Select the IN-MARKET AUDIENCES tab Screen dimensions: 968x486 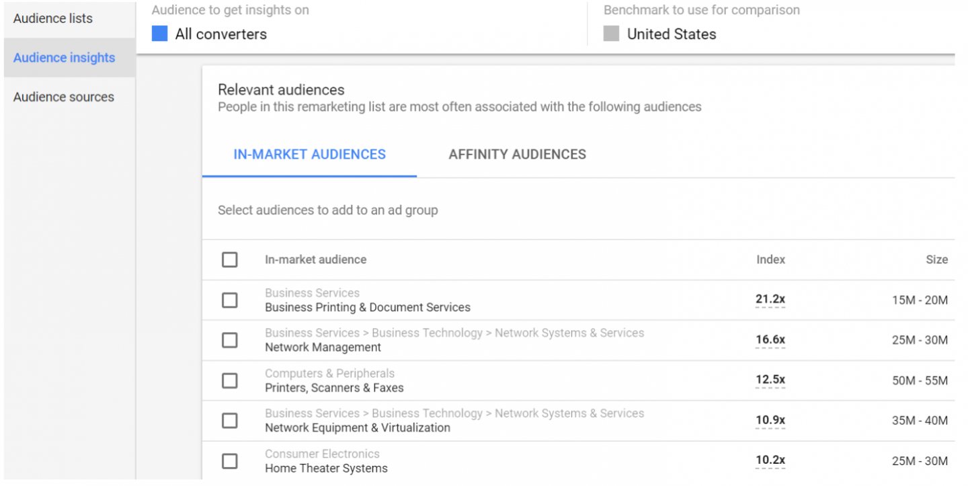(x=309, y=154)
